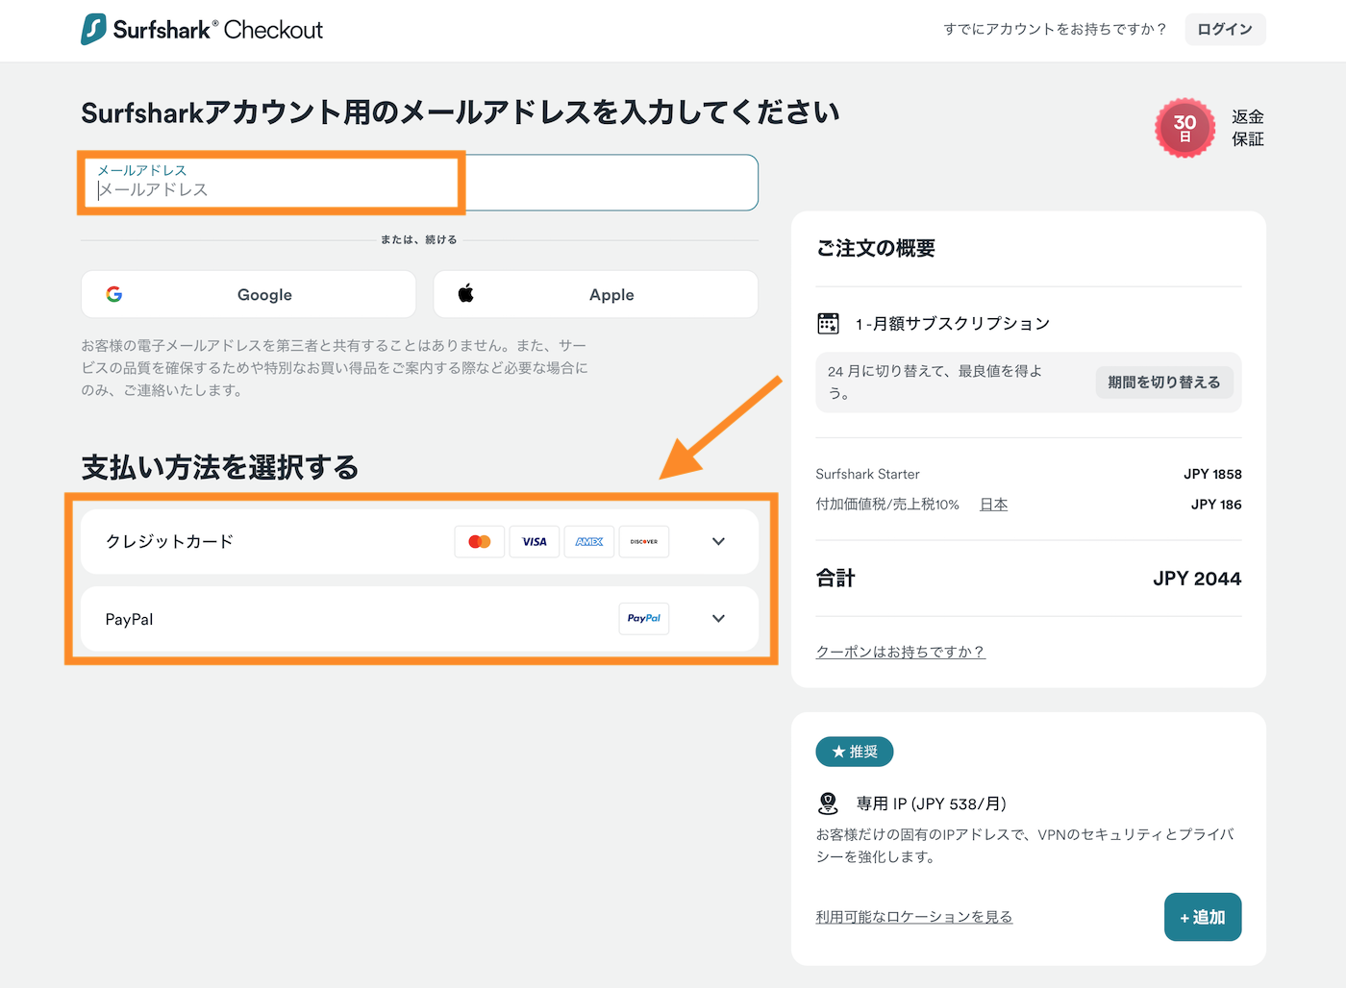
Task: Click the 'Surfshark Starter' plan text
Action: 867,474
